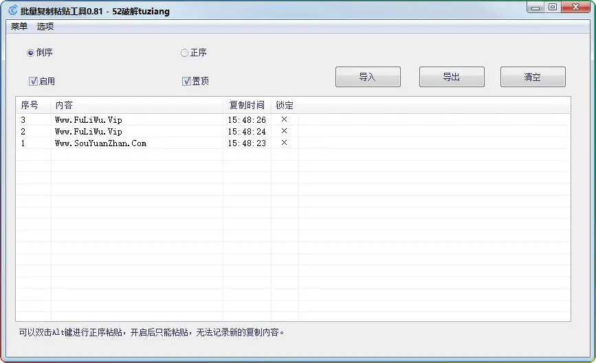Click the 导入 button
The image size is (596, 363).
coord(368,77)
